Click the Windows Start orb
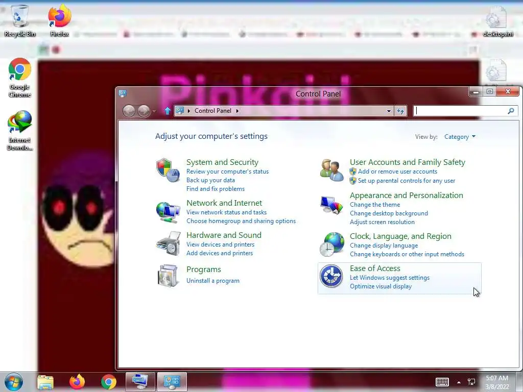 [14, 382]
